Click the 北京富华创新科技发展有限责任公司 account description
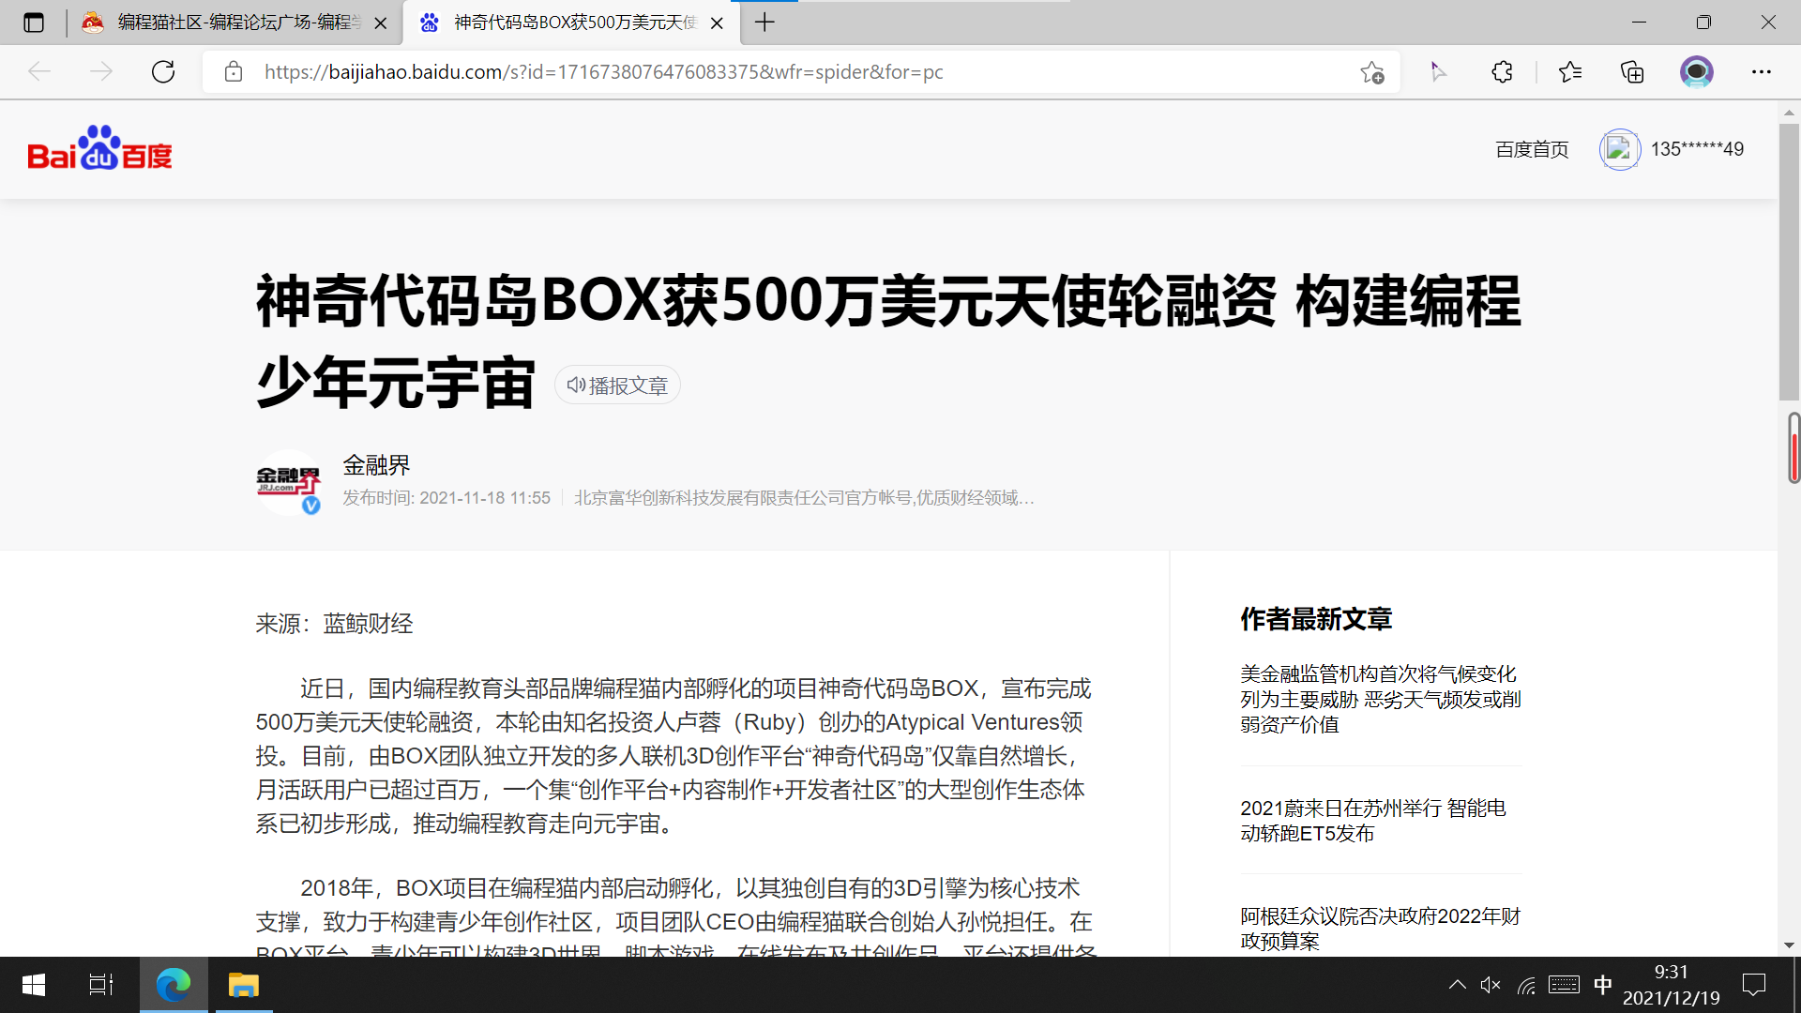 click(x=804, y=498)
